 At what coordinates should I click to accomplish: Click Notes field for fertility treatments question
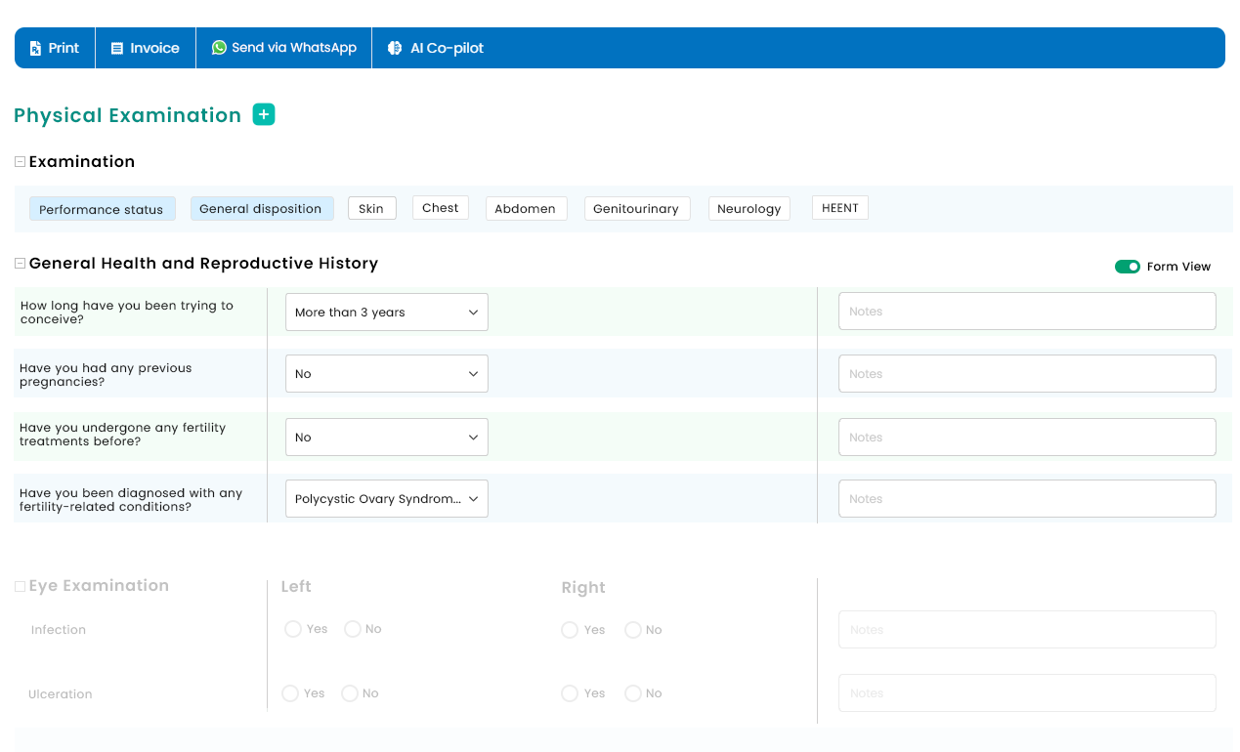tap(1026, 438)
